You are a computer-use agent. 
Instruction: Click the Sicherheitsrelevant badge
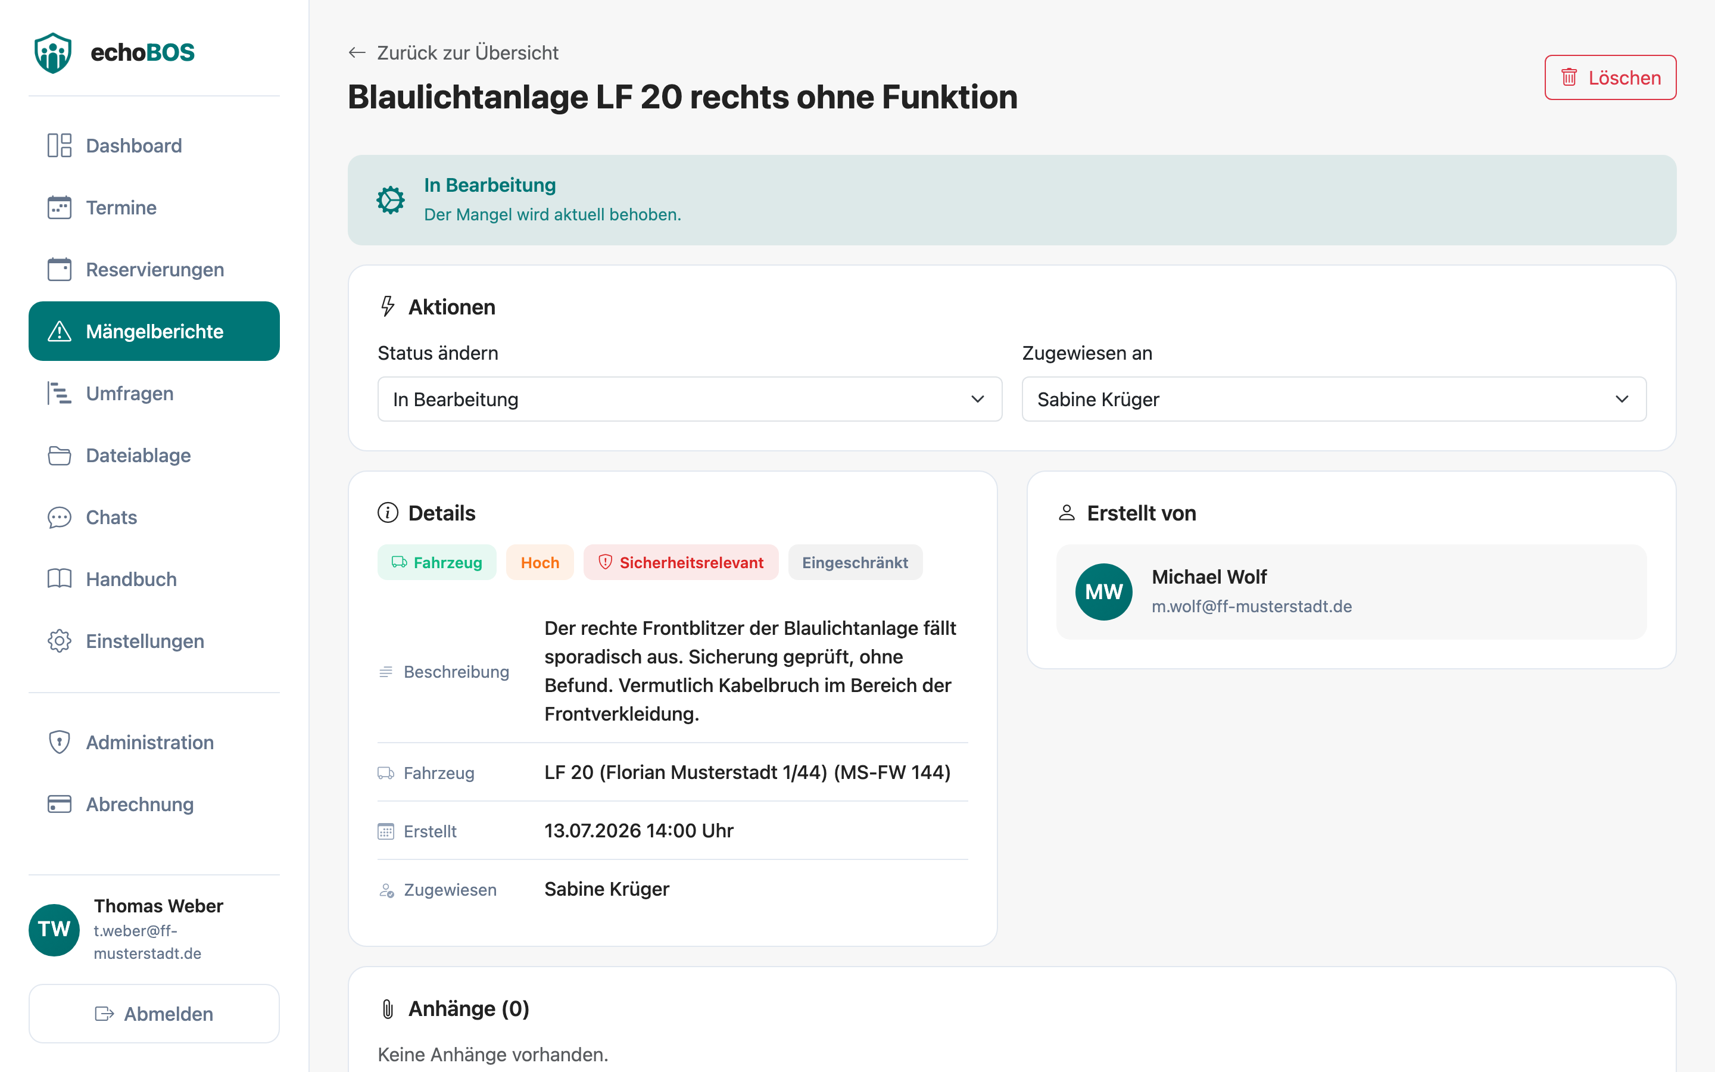[681, 562]
